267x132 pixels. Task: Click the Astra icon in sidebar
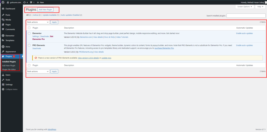[x=3, y=47]
